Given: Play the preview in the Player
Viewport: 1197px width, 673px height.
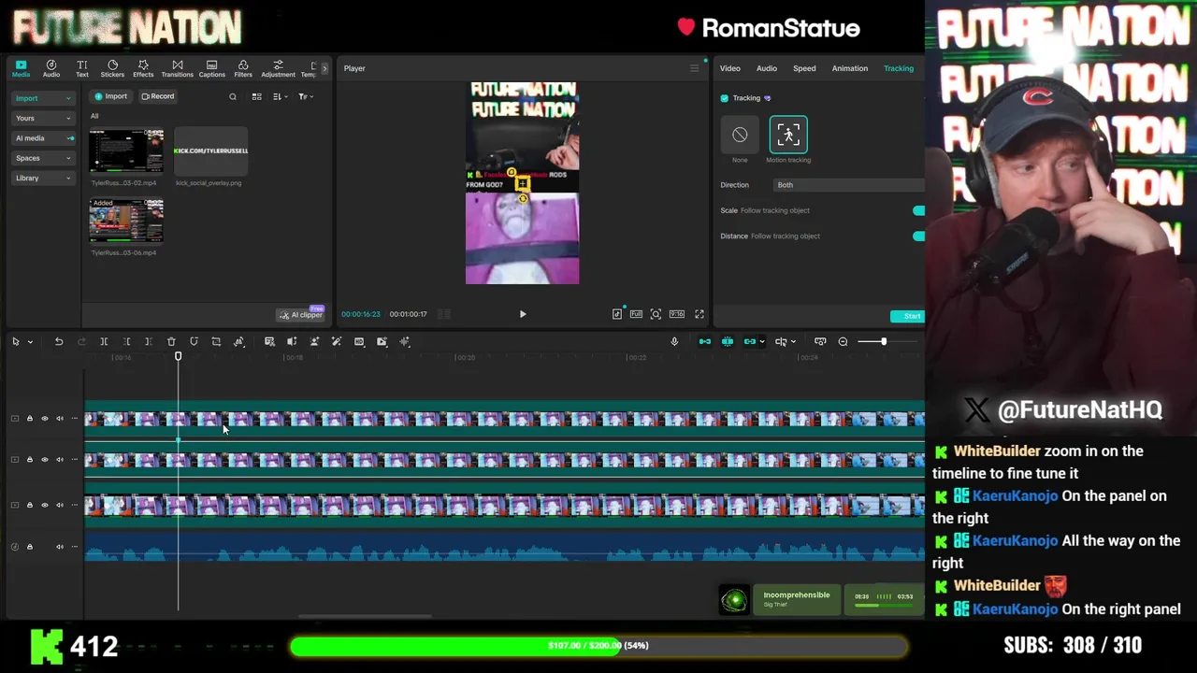Looking at the screenshot, I should pos(523,314).
